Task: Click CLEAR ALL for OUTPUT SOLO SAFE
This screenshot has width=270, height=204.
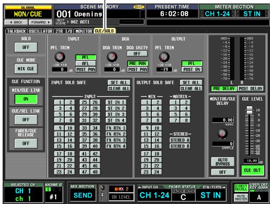Action: [191, 89]
